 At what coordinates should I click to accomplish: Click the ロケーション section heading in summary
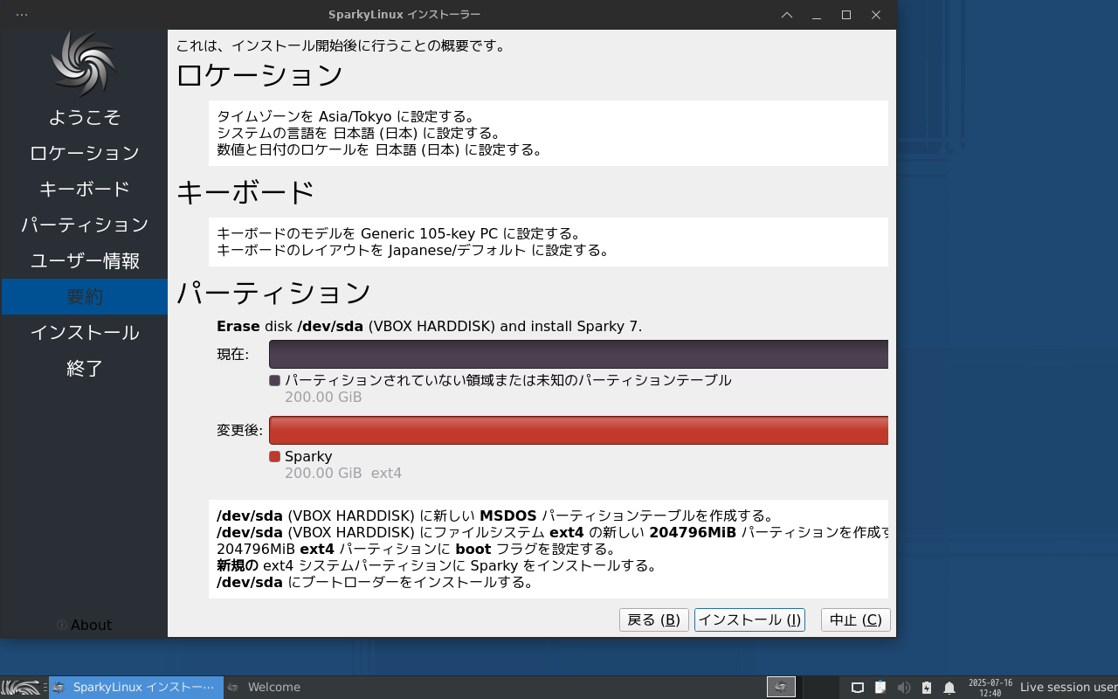(x=259, y=76)
